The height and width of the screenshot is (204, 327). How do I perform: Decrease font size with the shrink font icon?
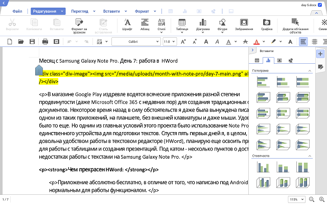195,42
